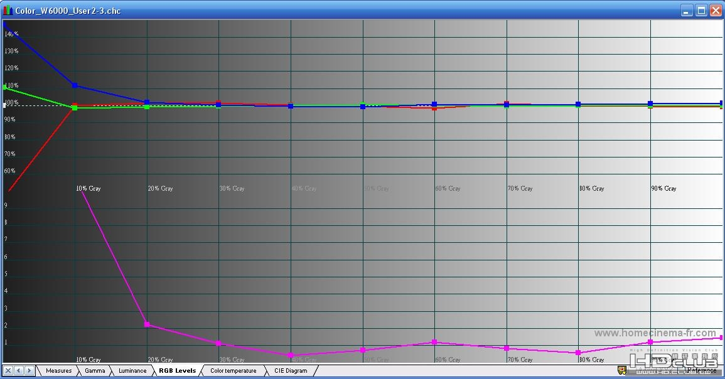This screenshot has height=379, width=725.
Task: Click the Reference label at bottom right
Action: tap(701, 370)
